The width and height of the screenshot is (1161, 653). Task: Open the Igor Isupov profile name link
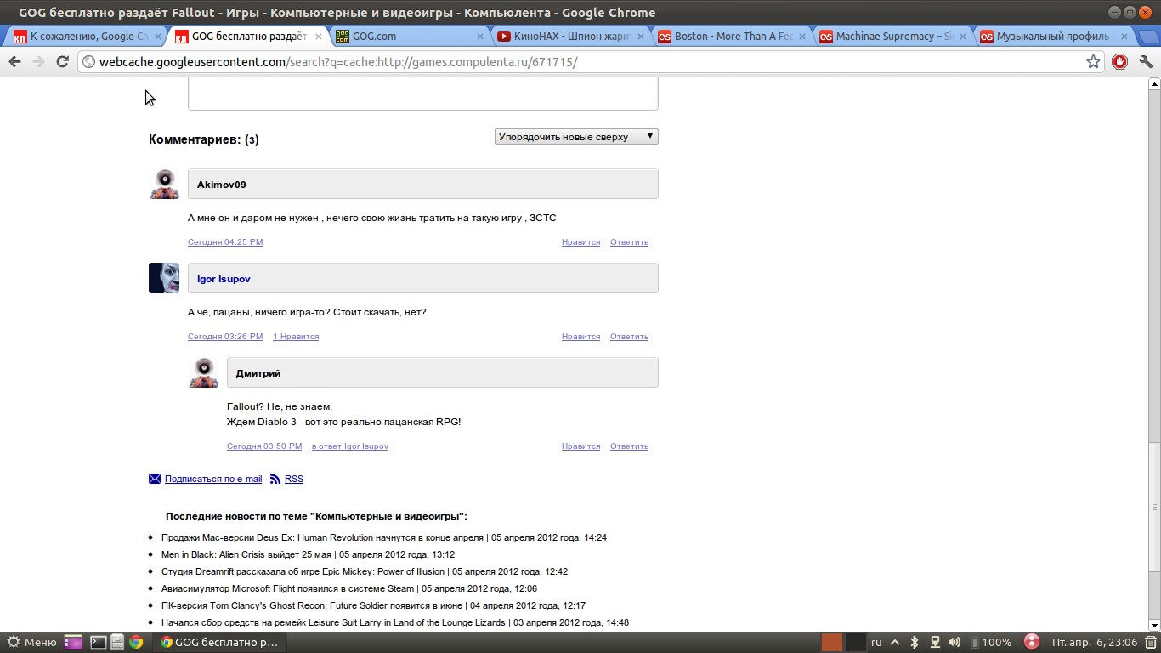pyautogui.click(x=224, y=279)
